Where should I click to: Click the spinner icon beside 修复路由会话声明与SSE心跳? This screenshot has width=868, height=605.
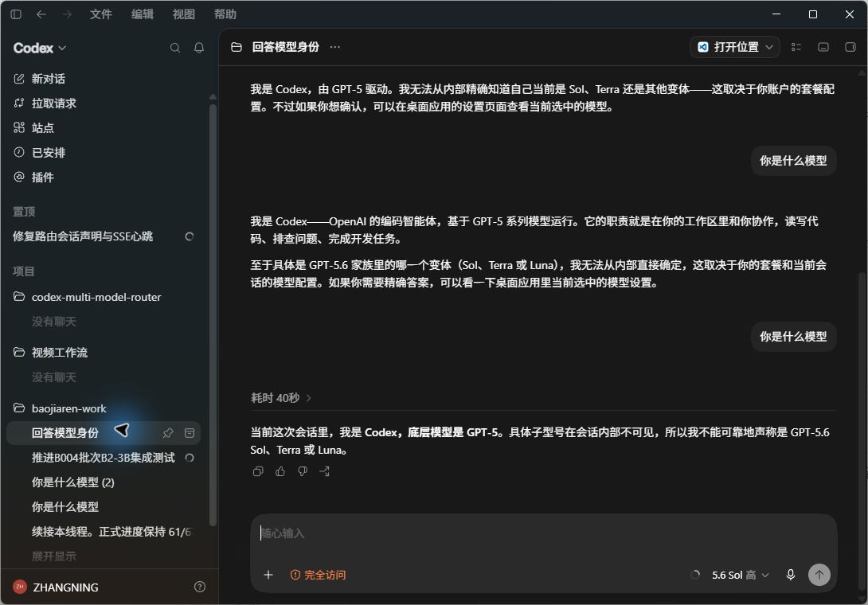point(190,236)
